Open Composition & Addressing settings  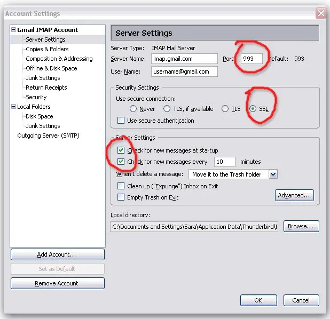59,59
